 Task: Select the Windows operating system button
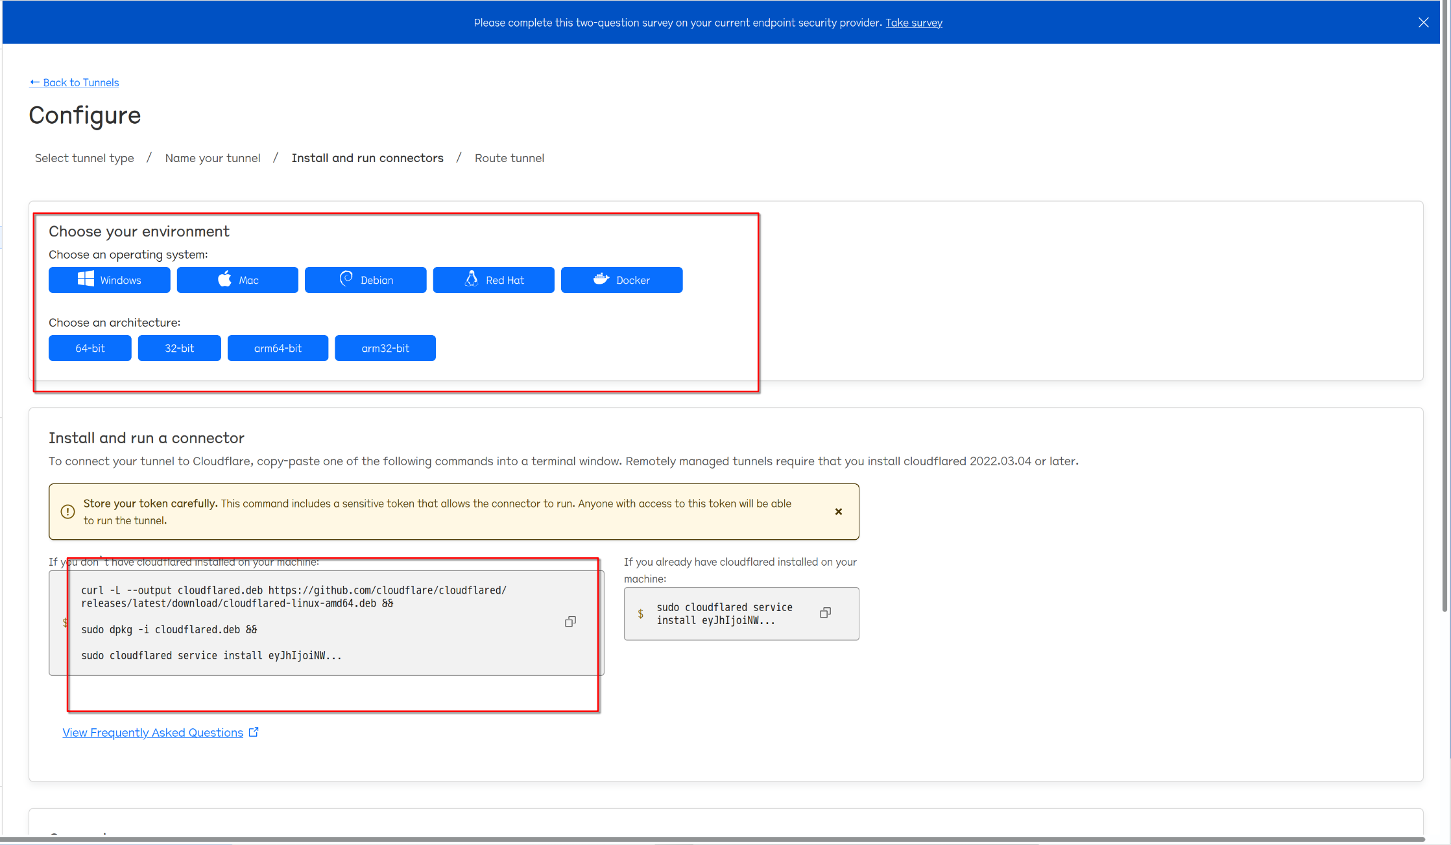pos(109,280)
